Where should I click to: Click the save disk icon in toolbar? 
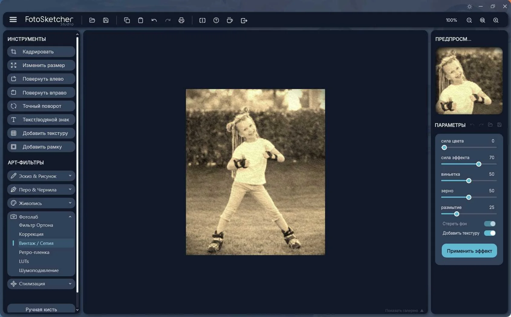tap(106, 20)
